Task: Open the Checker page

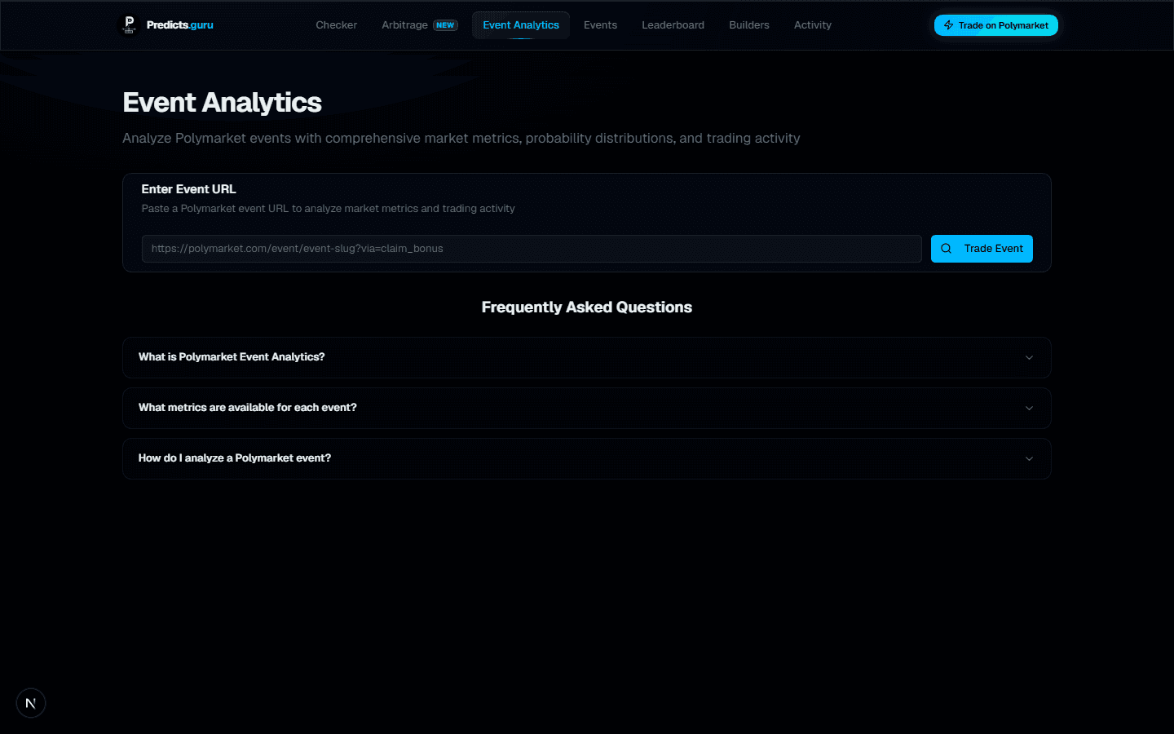Action: tap(337, 25)
